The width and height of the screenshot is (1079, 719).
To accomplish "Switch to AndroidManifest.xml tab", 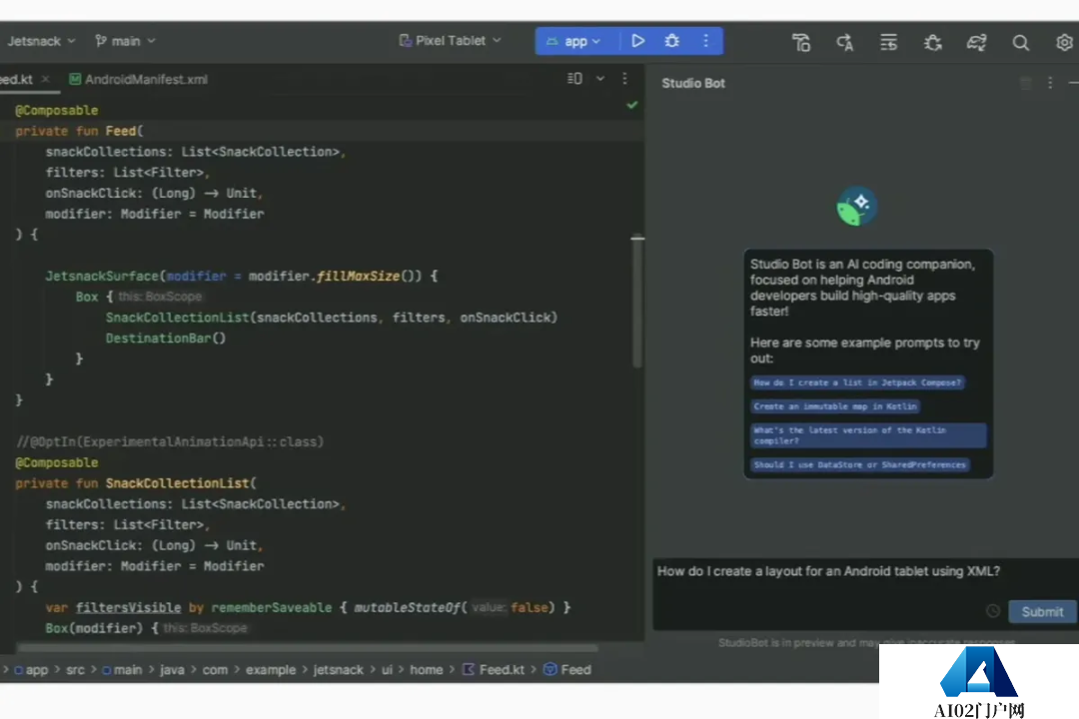I will click(x=138, y=79).
